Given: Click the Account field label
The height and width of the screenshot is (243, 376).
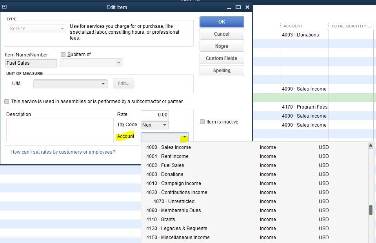Looking at the screenshot, I should point(125,136).
